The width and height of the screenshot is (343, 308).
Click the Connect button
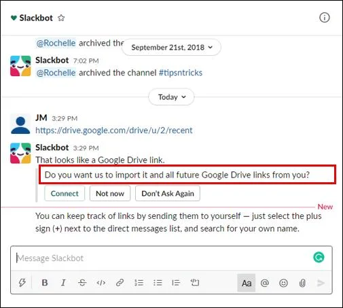(65, 193)
